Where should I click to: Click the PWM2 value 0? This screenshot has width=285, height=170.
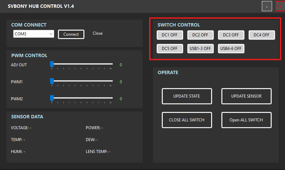coord(121,99)
